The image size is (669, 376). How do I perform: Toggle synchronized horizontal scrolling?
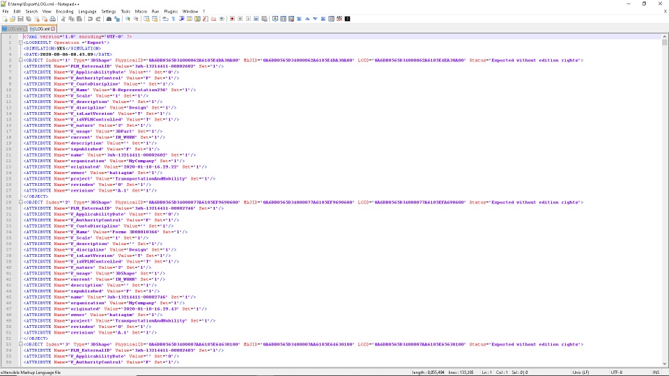click(155, 19)
